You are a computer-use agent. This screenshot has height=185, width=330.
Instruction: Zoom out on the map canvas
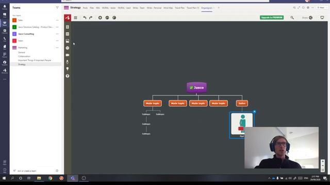point(323,165)
